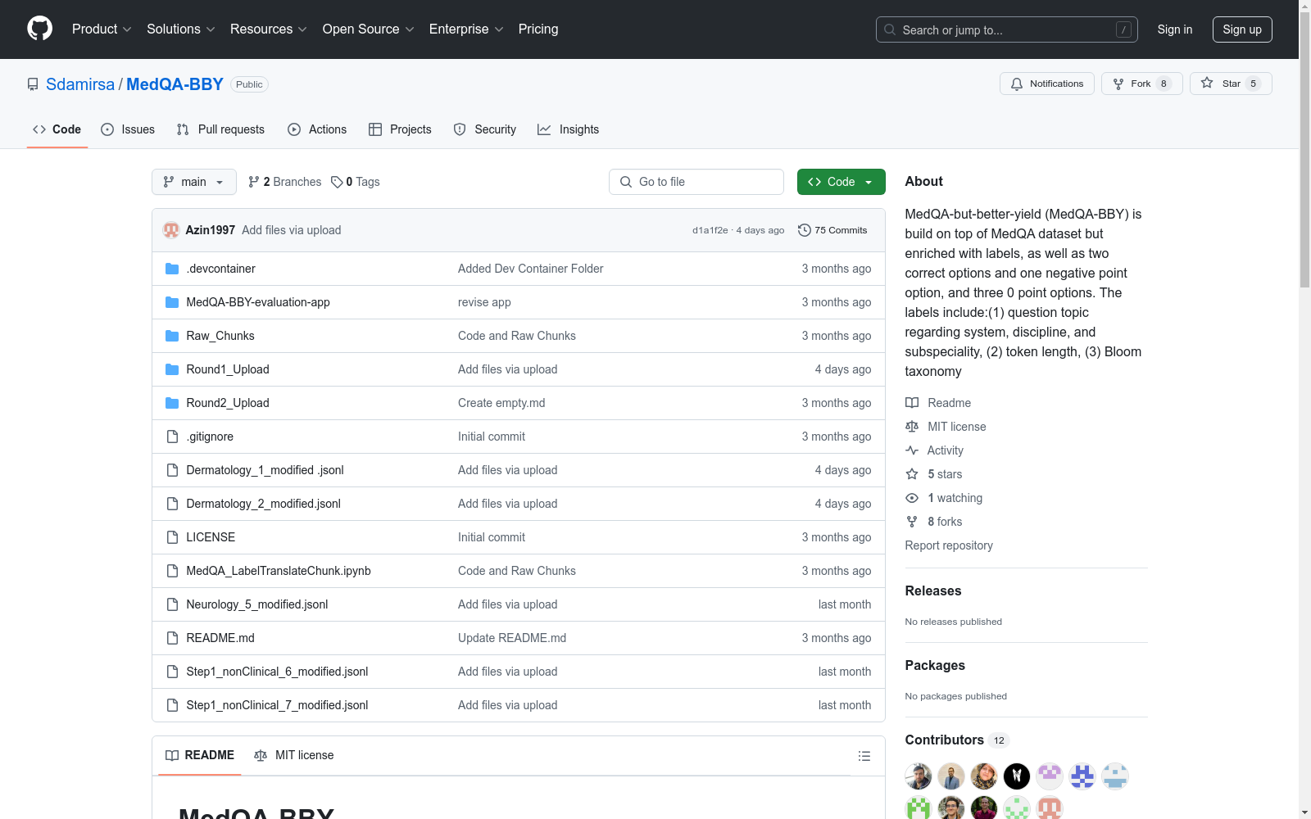Click the scale icon beside MIT license in About
1311x819 pixels.
pyautogui.click(x=912, y=427)
